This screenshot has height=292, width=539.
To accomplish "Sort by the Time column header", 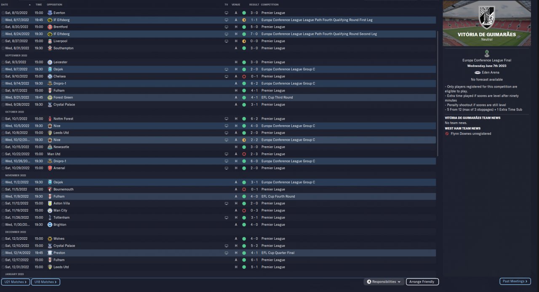I will point(38,5).
